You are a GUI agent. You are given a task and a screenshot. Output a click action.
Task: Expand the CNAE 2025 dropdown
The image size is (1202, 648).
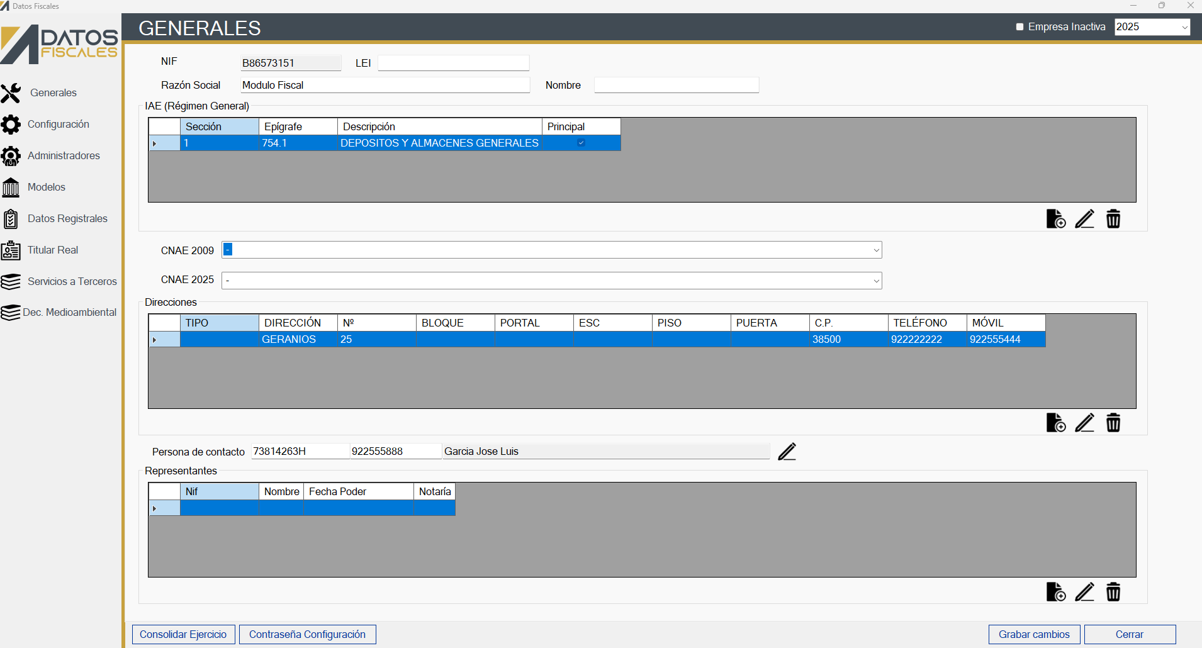click(x=875, y=281)
